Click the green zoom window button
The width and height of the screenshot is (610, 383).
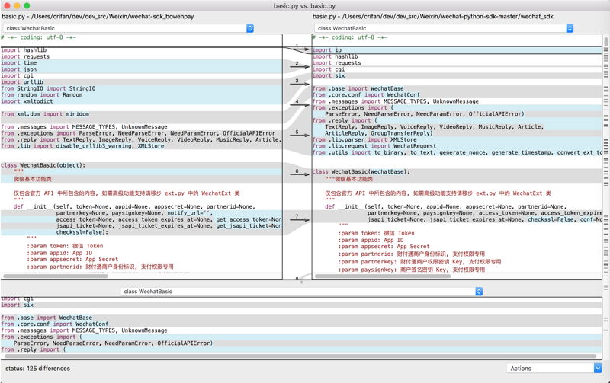27,5
